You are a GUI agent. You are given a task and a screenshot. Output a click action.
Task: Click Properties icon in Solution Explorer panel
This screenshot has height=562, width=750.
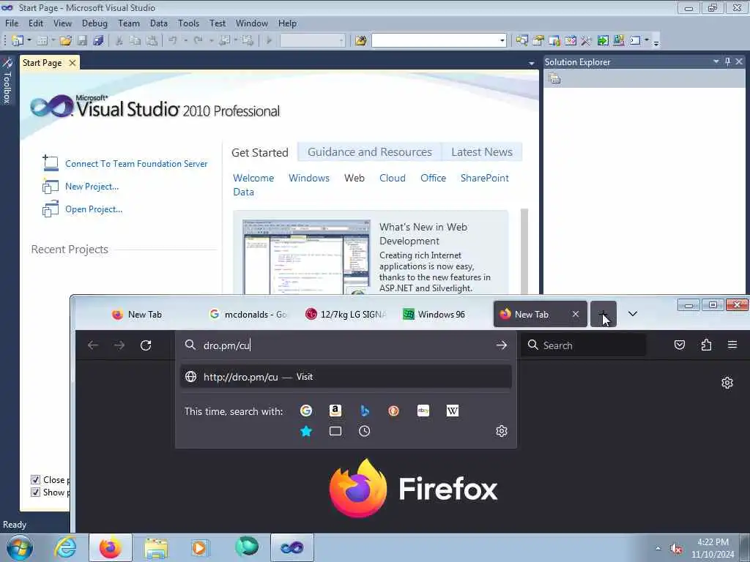point(555,78)
